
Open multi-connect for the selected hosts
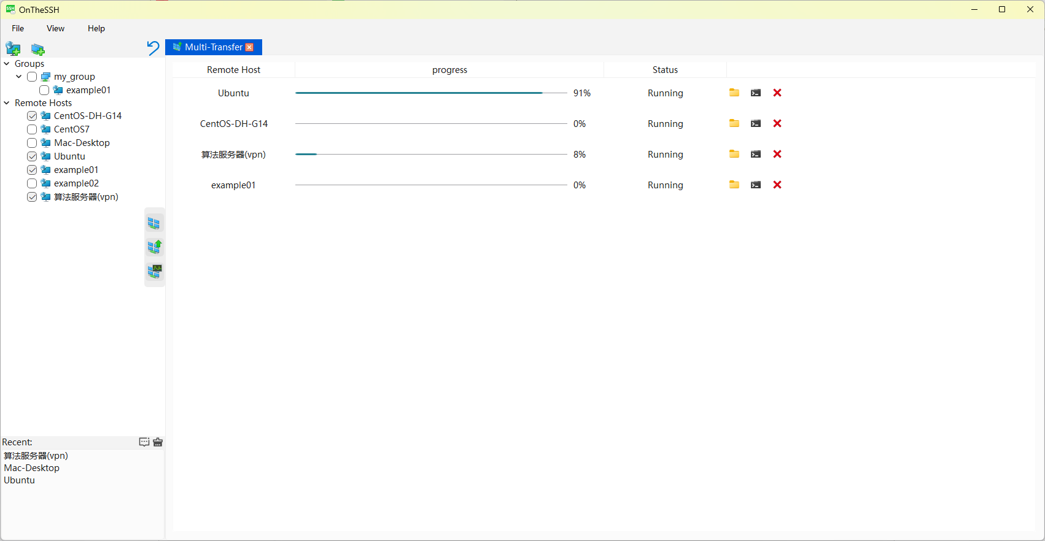pyautogui.click(x=154, y=223)
